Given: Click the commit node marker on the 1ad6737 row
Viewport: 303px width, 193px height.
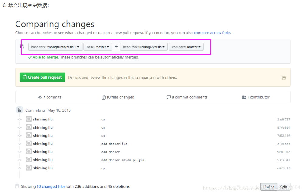Looking at the screenshot, I should pos(19,120).
